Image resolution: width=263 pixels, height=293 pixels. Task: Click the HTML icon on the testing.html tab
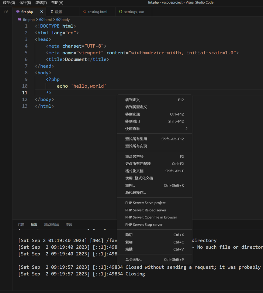tap(85, 12)
